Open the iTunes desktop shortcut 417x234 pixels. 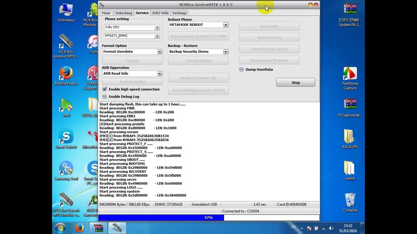coord(93,45)
